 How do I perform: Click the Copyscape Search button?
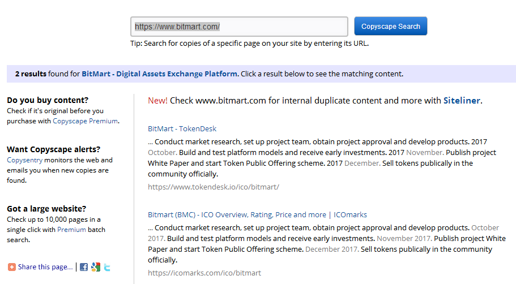pos(391,26)
